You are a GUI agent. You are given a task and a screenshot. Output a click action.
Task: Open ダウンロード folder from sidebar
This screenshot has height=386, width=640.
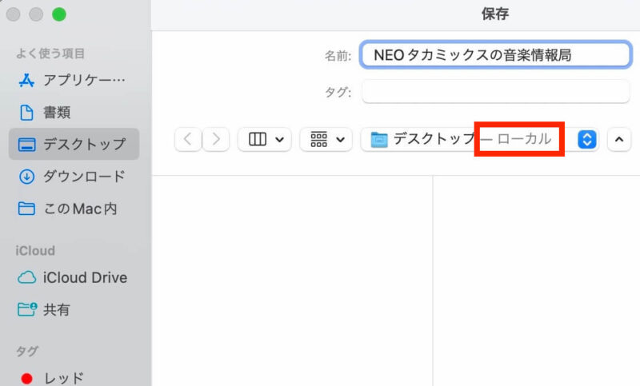pyautogui.click(x=27, y=177)
